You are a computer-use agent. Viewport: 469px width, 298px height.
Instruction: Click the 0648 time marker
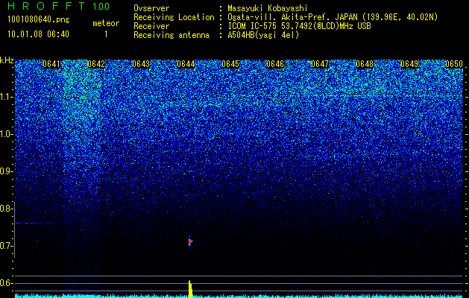coord(365,64)
